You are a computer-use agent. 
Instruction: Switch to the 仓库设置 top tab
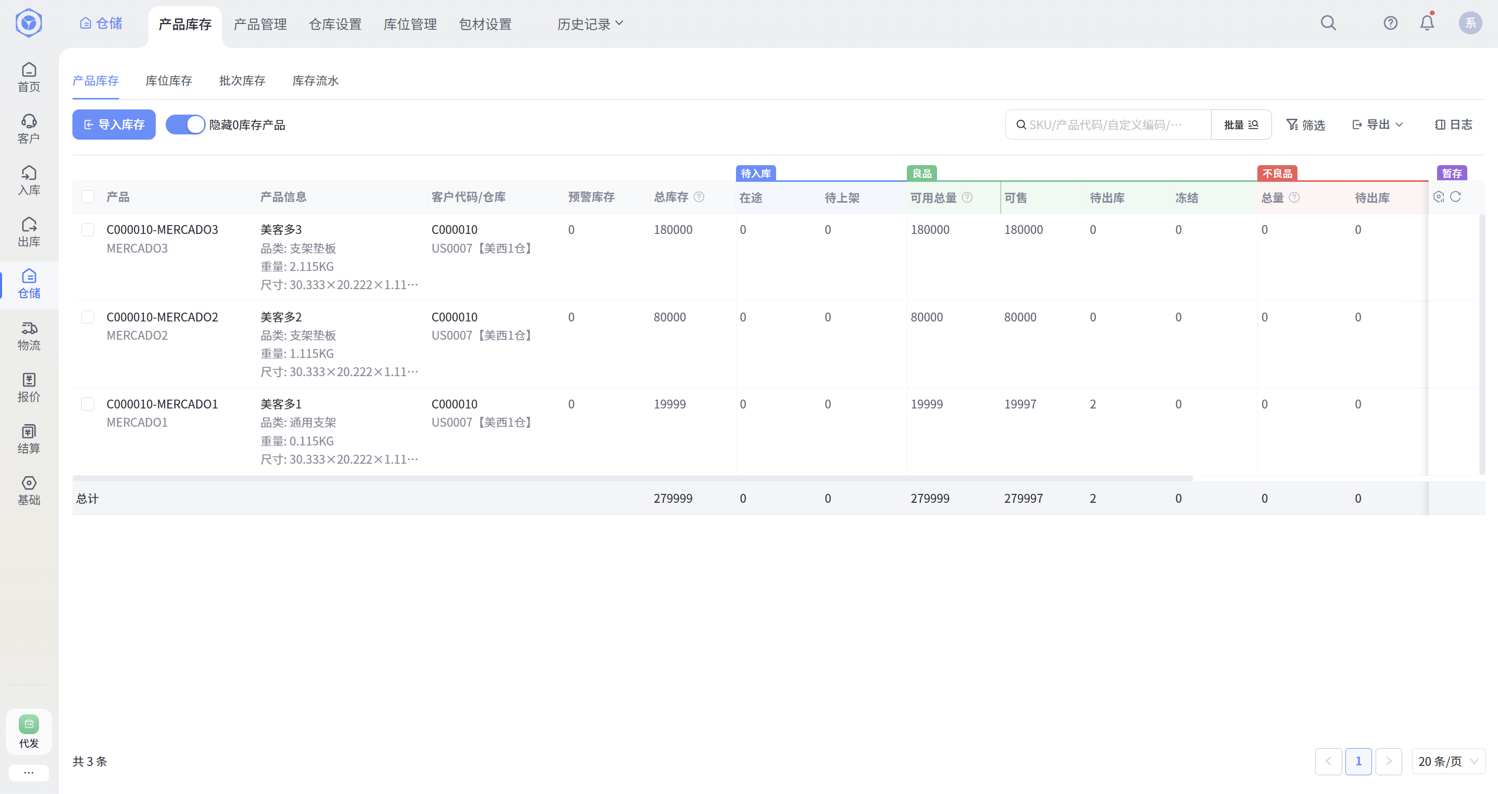coord(335,24)
